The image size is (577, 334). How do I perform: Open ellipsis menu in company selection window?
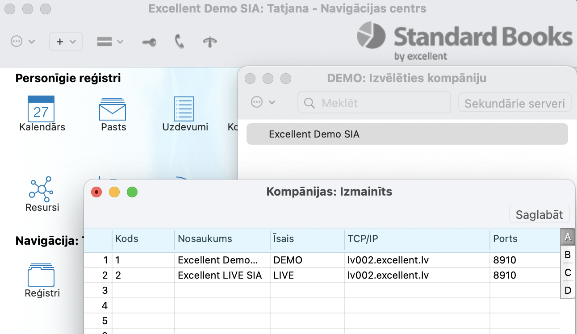pyautogui.click(x=263, y=102)
